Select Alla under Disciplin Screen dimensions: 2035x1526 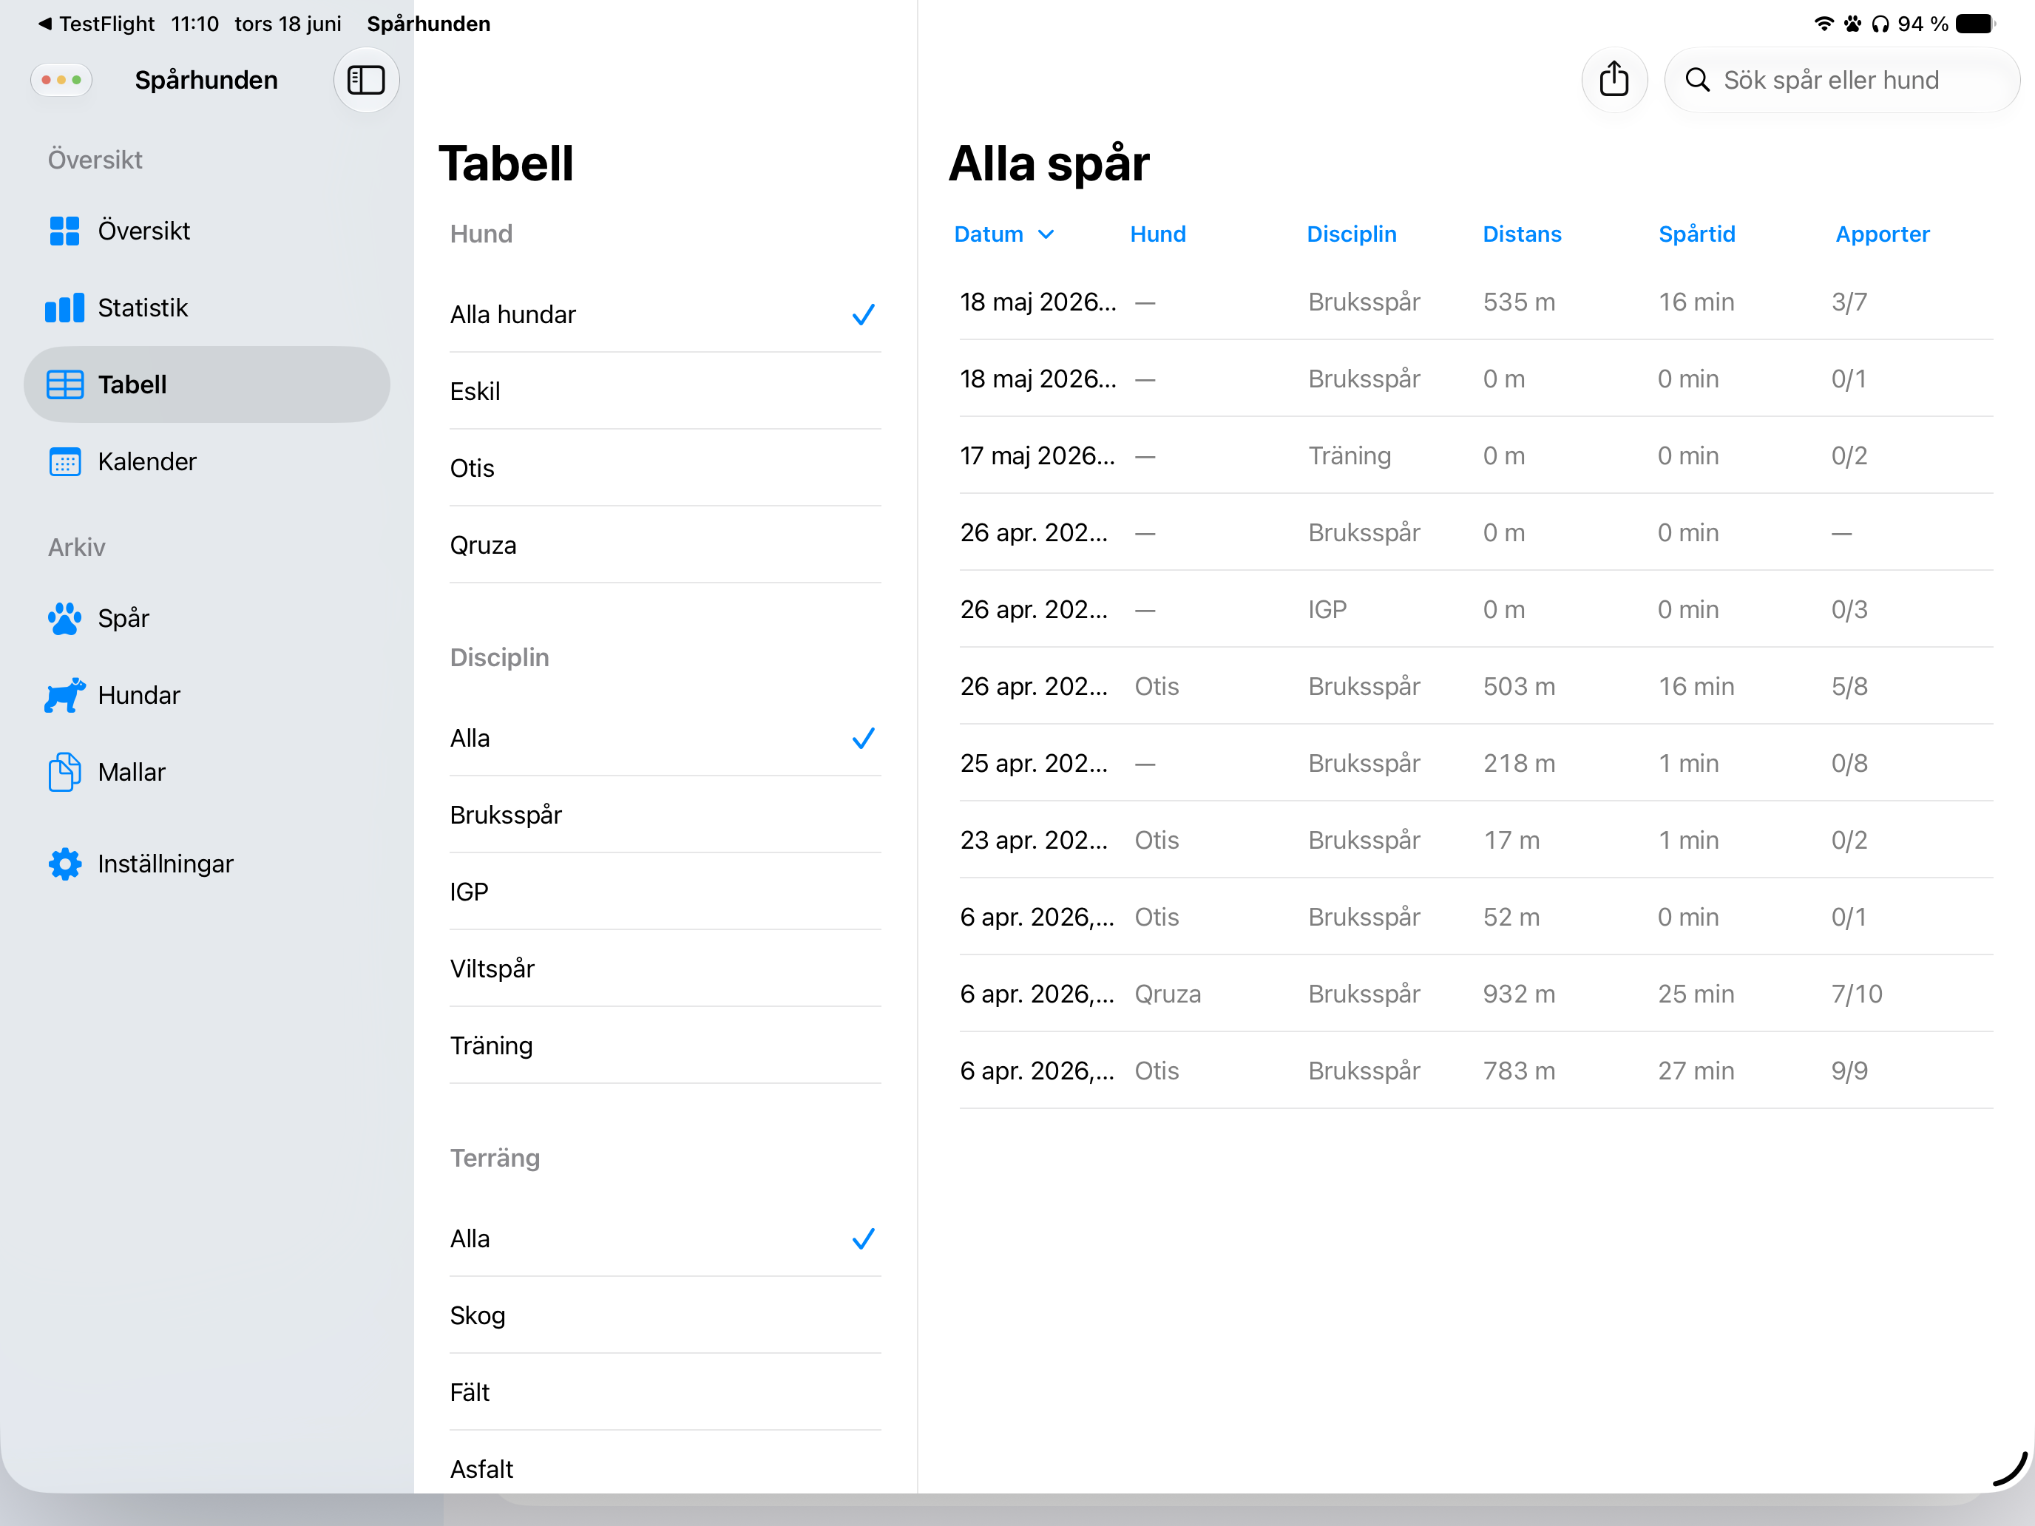[x=664, y=739]
